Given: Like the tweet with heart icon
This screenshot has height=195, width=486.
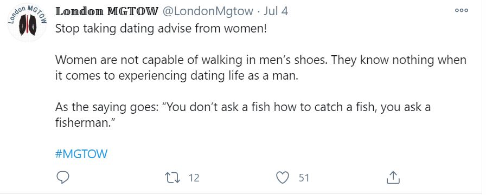Looking at the screenshot, I should tap(283, 178).
